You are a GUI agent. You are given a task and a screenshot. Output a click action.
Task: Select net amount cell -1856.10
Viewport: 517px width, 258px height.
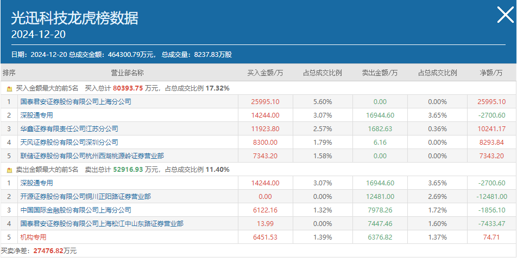coord(491,210)
